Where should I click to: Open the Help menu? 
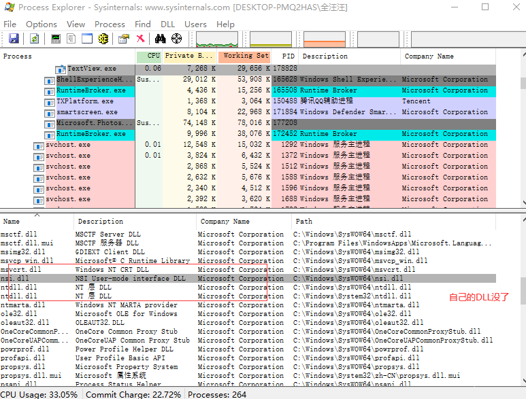tap(225, 24)
